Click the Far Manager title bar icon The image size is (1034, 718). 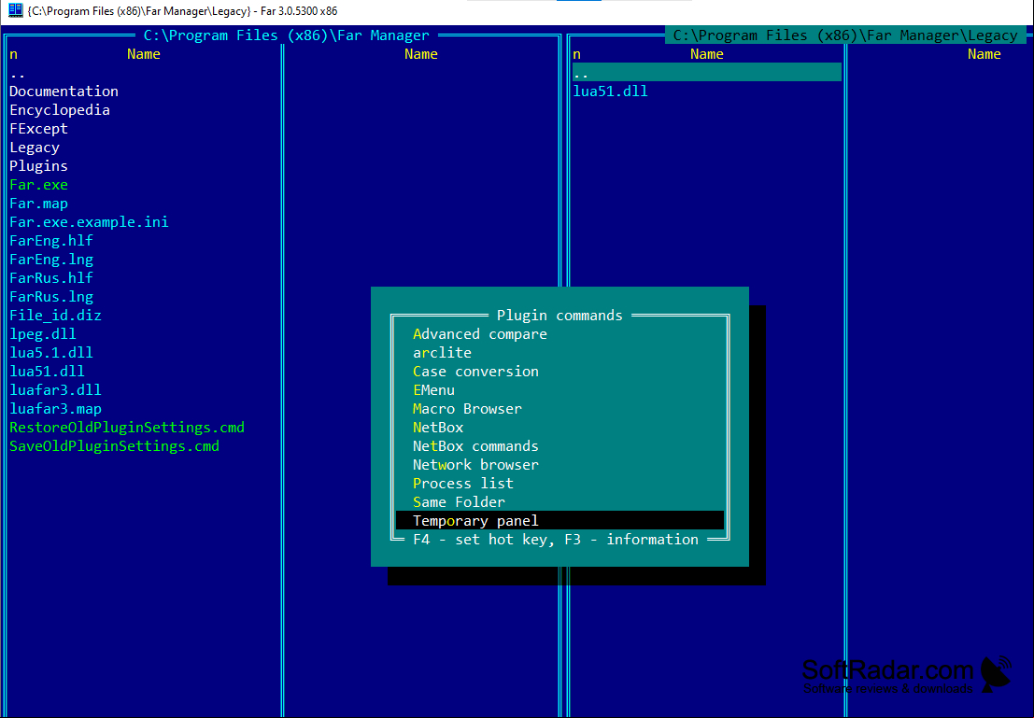(x=15, y=10)
